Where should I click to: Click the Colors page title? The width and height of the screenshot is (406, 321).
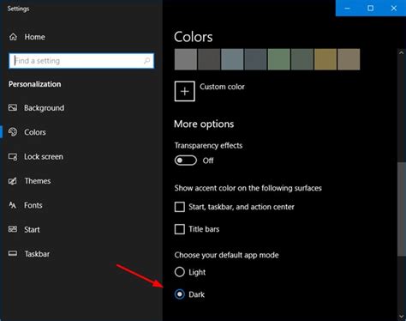194,37
